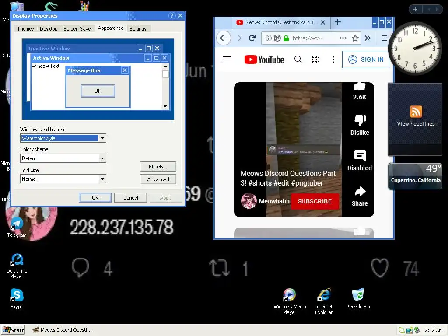Reload the page in the browser
The height and width of the screenshot is (336, 448).
pos(252,38)
